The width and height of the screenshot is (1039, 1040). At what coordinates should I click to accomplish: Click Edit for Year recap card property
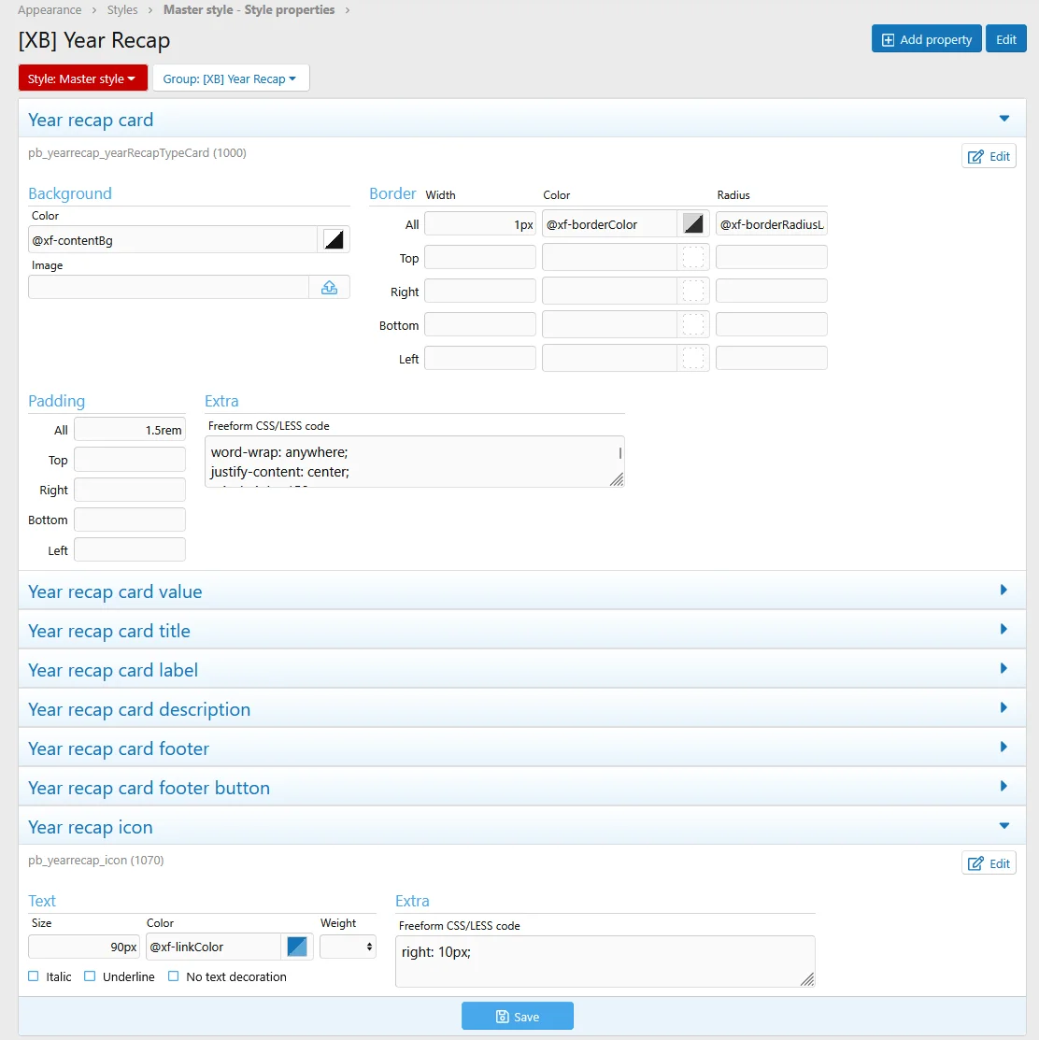(989, 156)
